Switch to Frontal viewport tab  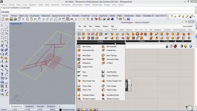tap(40, 106)
